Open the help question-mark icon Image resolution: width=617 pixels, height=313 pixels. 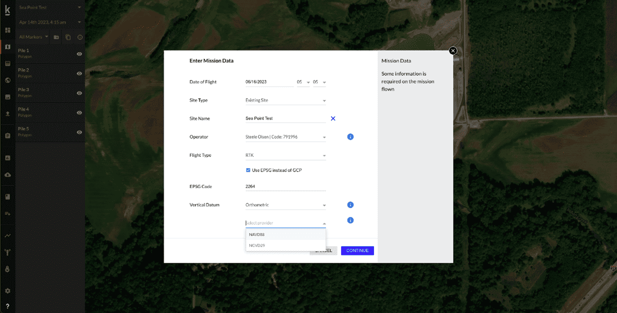point(7,306)
